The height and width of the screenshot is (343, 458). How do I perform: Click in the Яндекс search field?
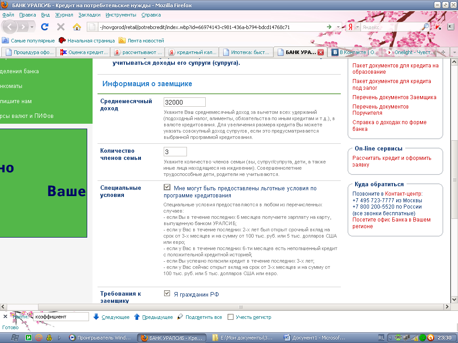[391, 27]
